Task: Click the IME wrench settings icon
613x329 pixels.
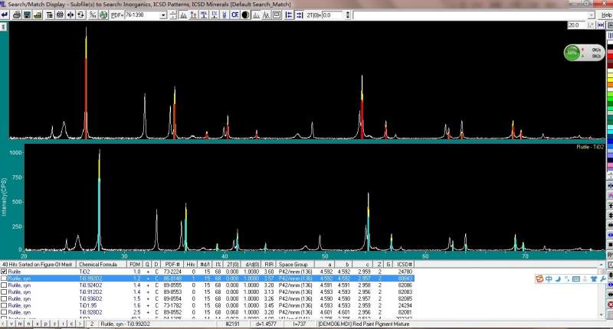Action: click(602, 279)
